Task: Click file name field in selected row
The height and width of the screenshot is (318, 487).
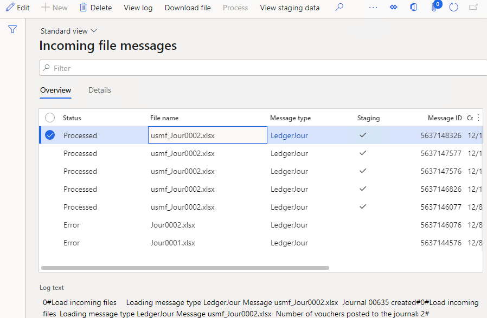Action: (x=208, y=135)
